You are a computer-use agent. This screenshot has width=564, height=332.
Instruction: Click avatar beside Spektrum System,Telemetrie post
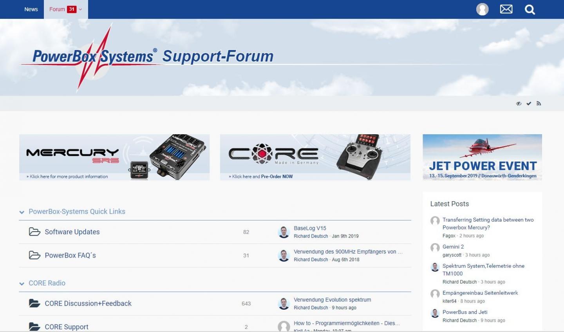click(x=435, y=267)
